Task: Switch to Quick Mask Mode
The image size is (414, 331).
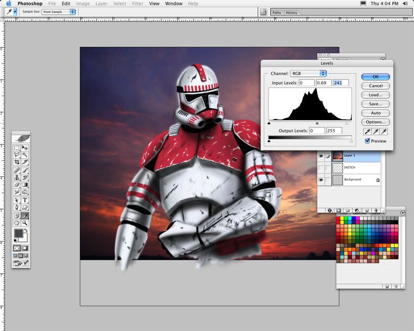Action: coord(25,248)
